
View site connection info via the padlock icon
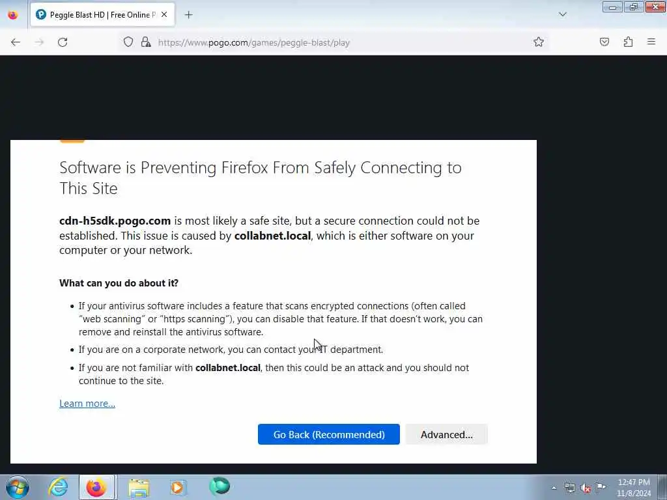[x=146, y=42]
